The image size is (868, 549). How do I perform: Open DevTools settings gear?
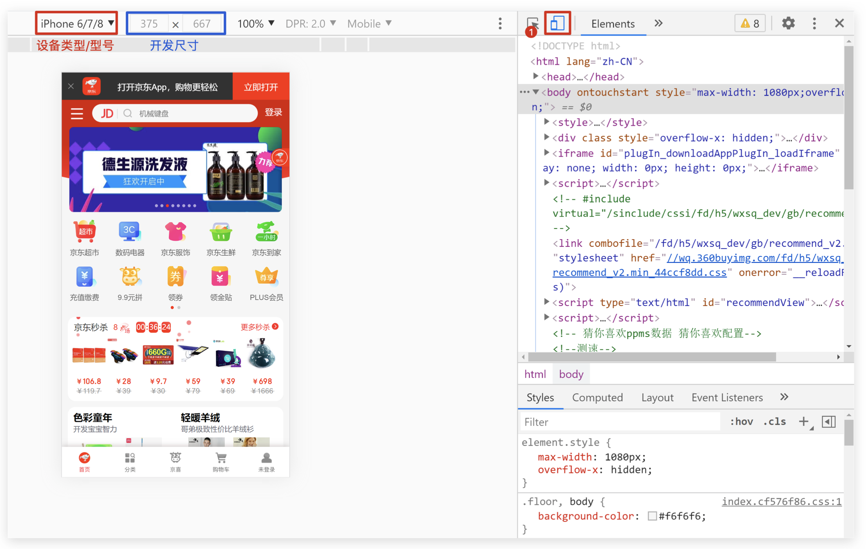click(x=788, y=23)
